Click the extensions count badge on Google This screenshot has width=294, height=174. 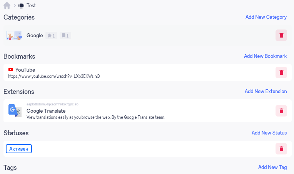(51, 36)
